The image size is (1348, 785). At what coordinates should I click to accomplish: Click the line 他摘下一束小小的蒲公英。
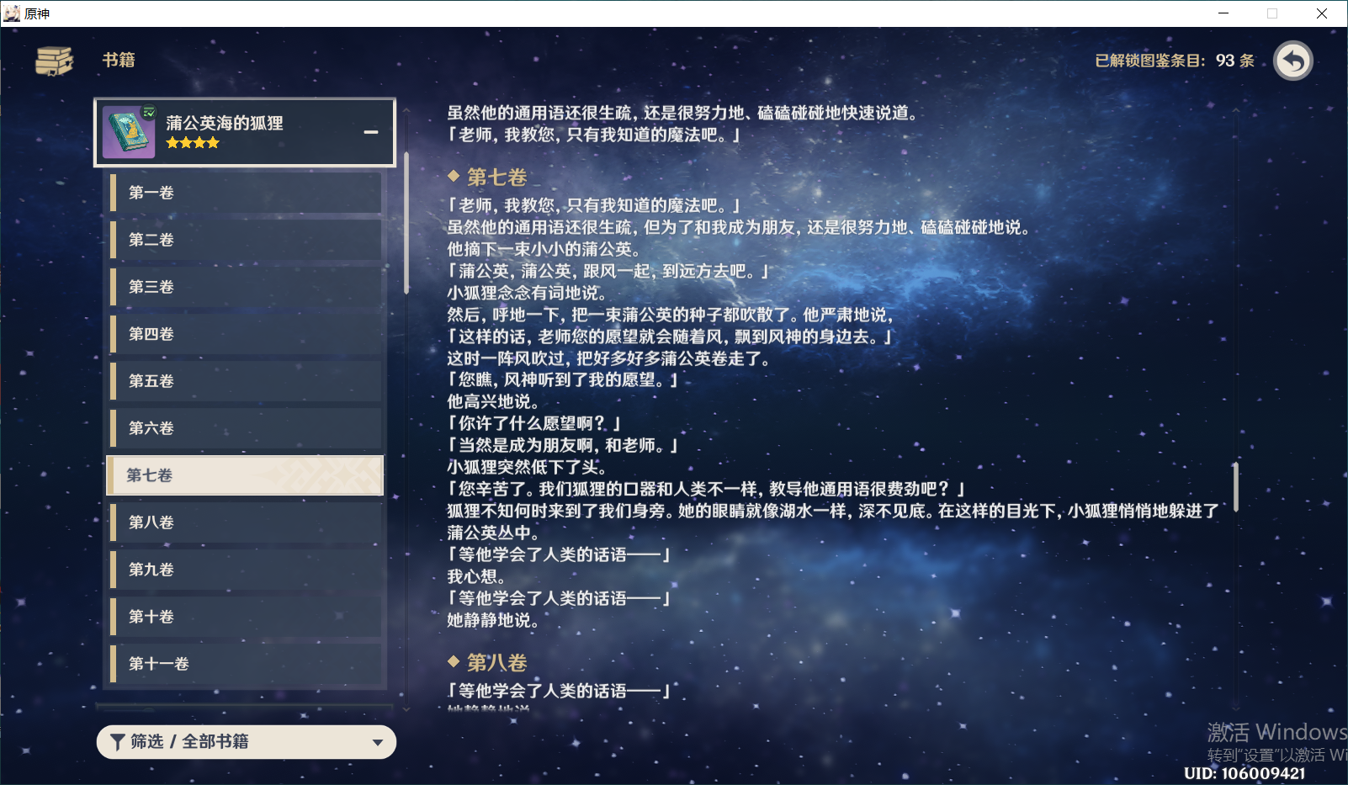point(545,249)
